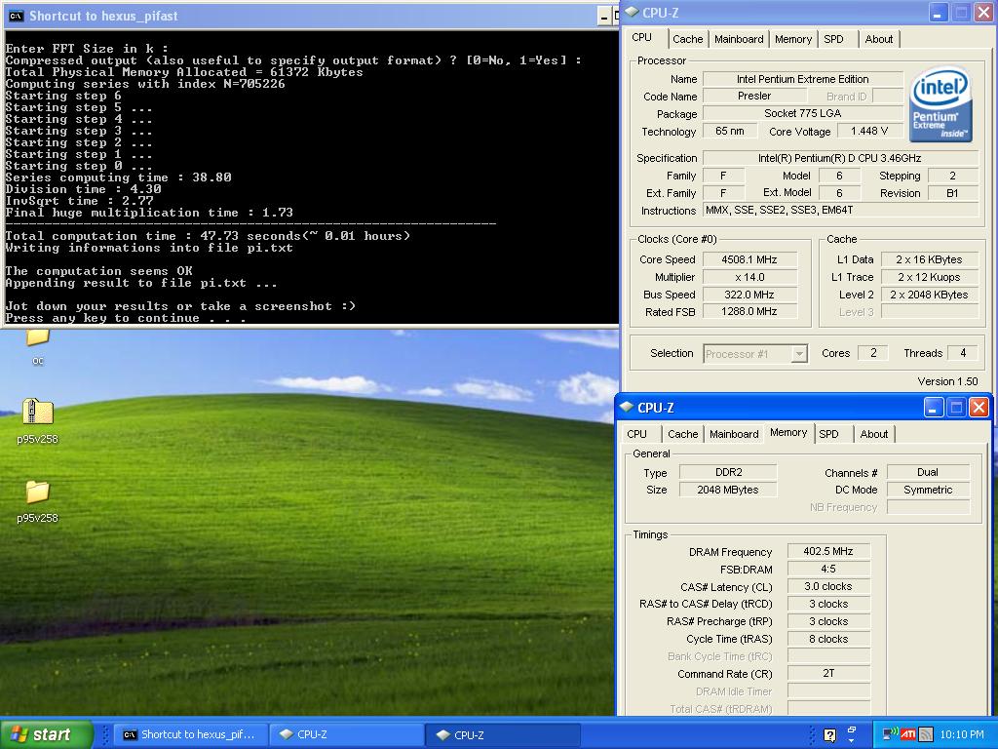
Task: Click the Version 1.50 label in CPU-Z
Action: [x=947, y=381]
